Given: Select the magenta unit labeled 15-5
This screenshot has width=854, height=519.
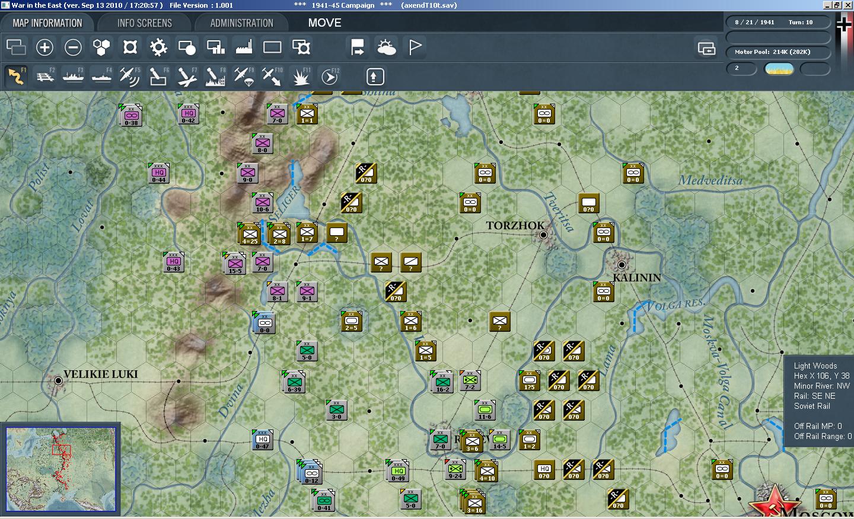Looking at the screenshot, I should 235,264.
